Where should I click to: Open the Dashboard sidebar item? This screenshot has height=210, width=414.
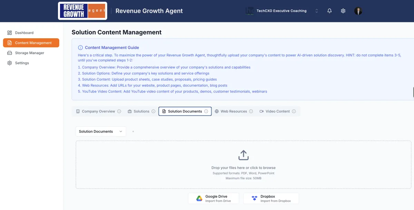(31, 33)
